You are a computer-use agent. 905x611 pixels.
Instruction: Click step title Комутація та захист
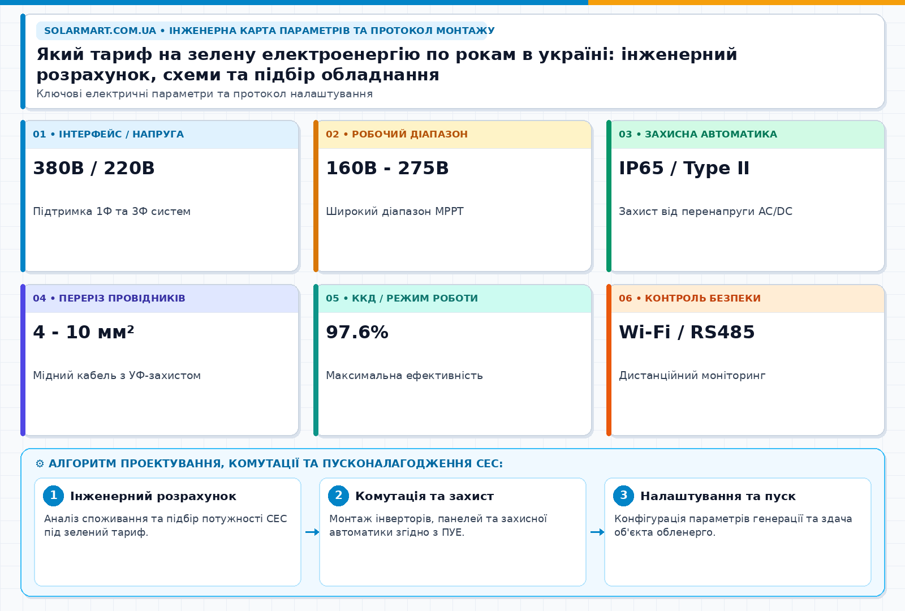click(x=424, y=496)
